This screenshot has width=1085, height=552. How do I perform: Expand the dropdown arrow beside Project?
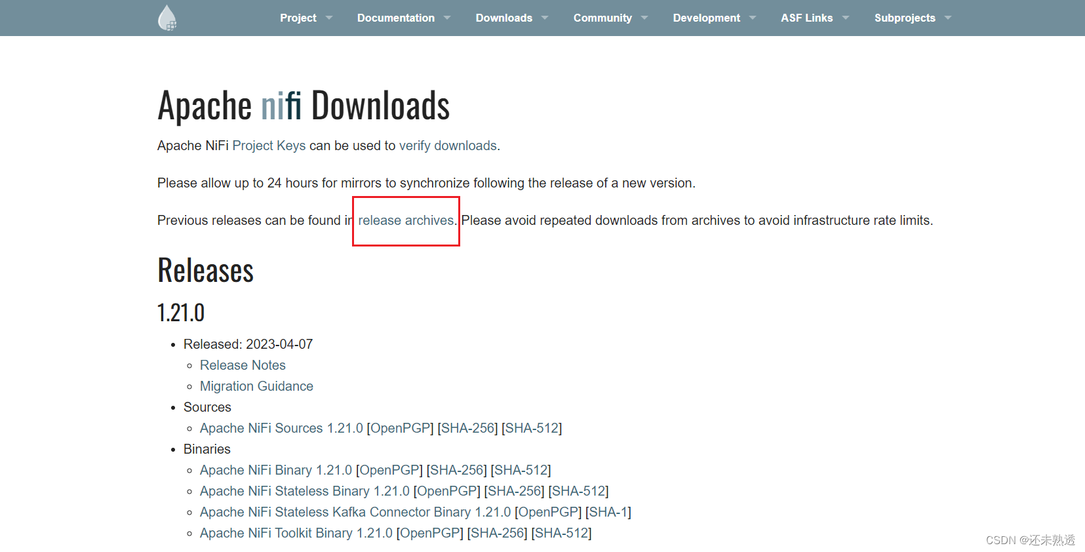click(x=329, y=18)
